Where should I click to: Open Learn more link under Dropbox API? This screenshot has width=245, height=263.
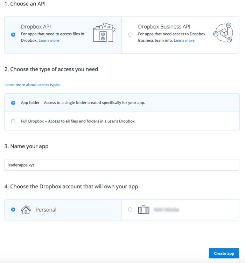point(49,40)
